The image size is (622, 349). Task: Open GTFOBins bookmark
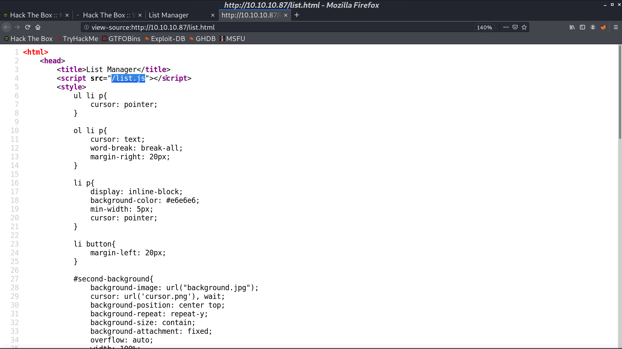(x=121, y=39)
